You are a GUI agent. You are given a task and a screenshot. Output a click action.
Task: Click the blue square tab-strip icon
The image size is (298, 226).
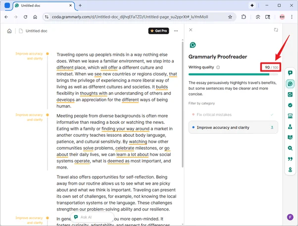tap(7, 5)
